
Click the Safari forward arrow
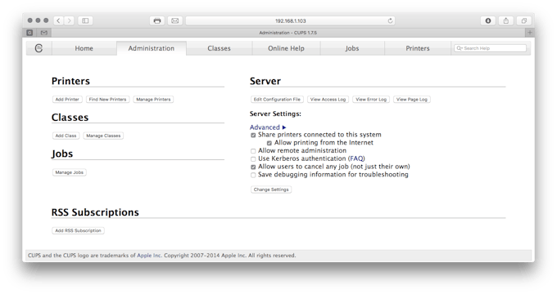click(x=70, y=20)
